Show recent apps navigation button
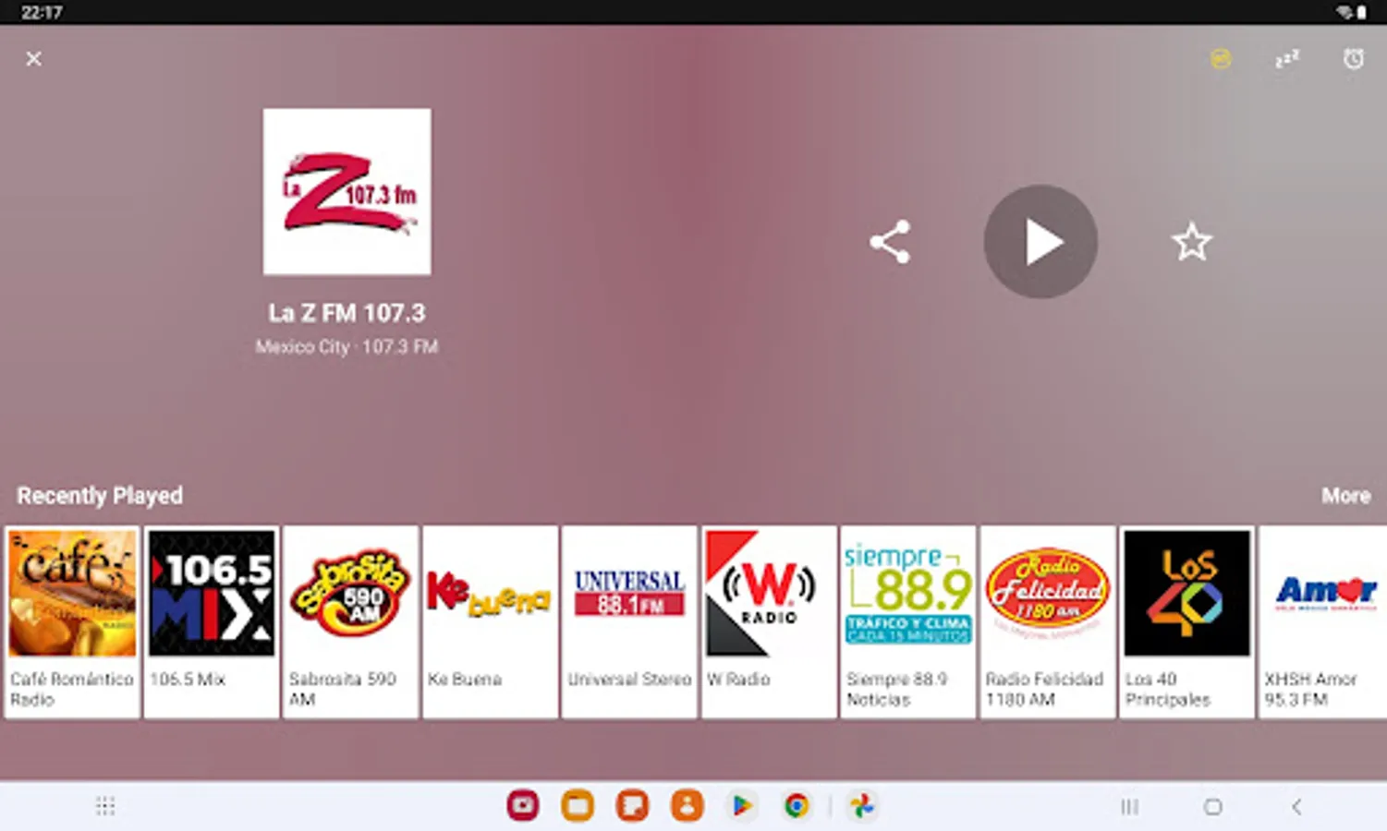Viewport: 1387px width, 831px height. coord(1129,807)
